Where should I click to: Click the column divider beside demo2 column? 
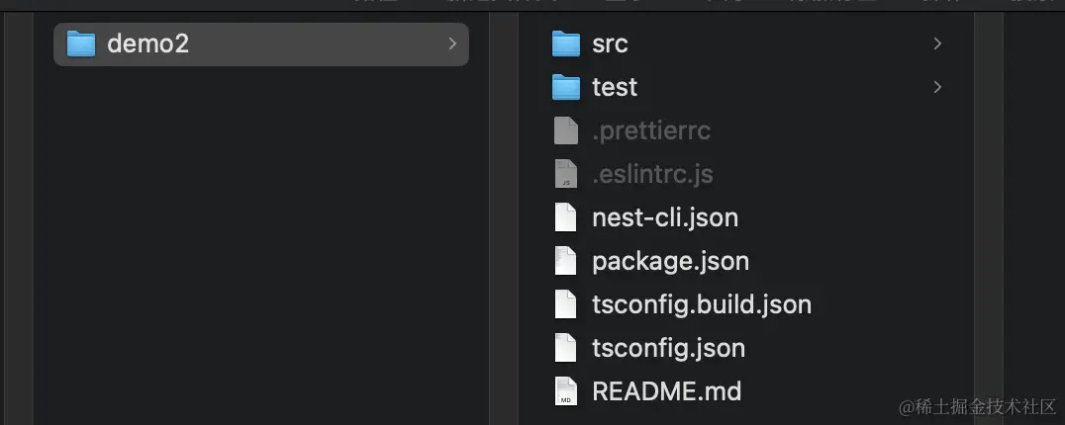click(503, 216)
